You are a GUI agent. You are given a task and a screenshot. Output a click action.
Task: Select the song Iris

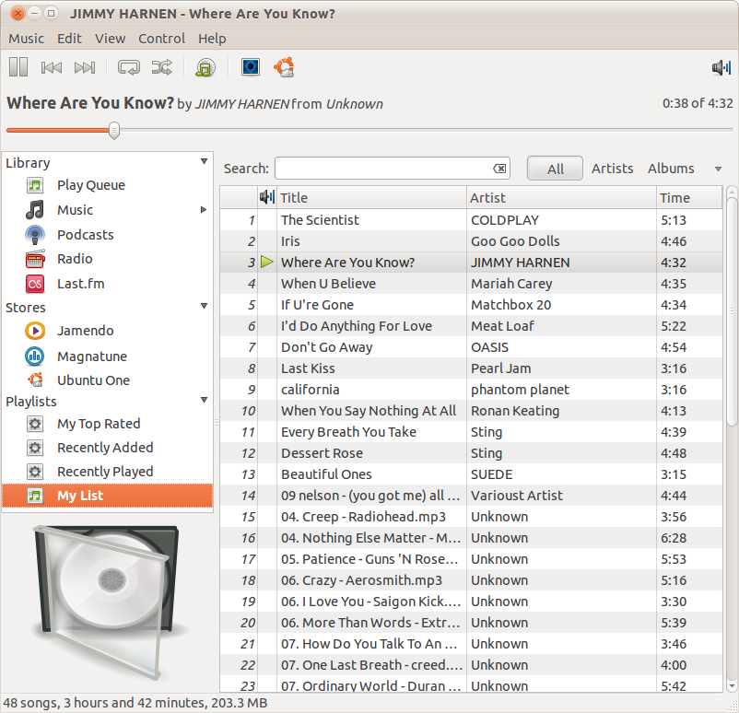[290, 241]
